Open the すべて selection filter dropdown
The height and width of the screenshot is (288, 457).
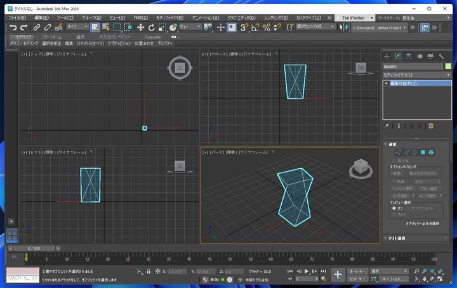tap(77, 27)
